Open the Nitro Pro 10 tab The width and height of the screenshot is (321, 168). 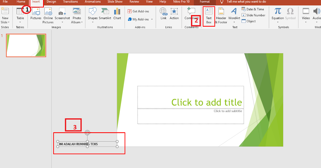(181, 2)
